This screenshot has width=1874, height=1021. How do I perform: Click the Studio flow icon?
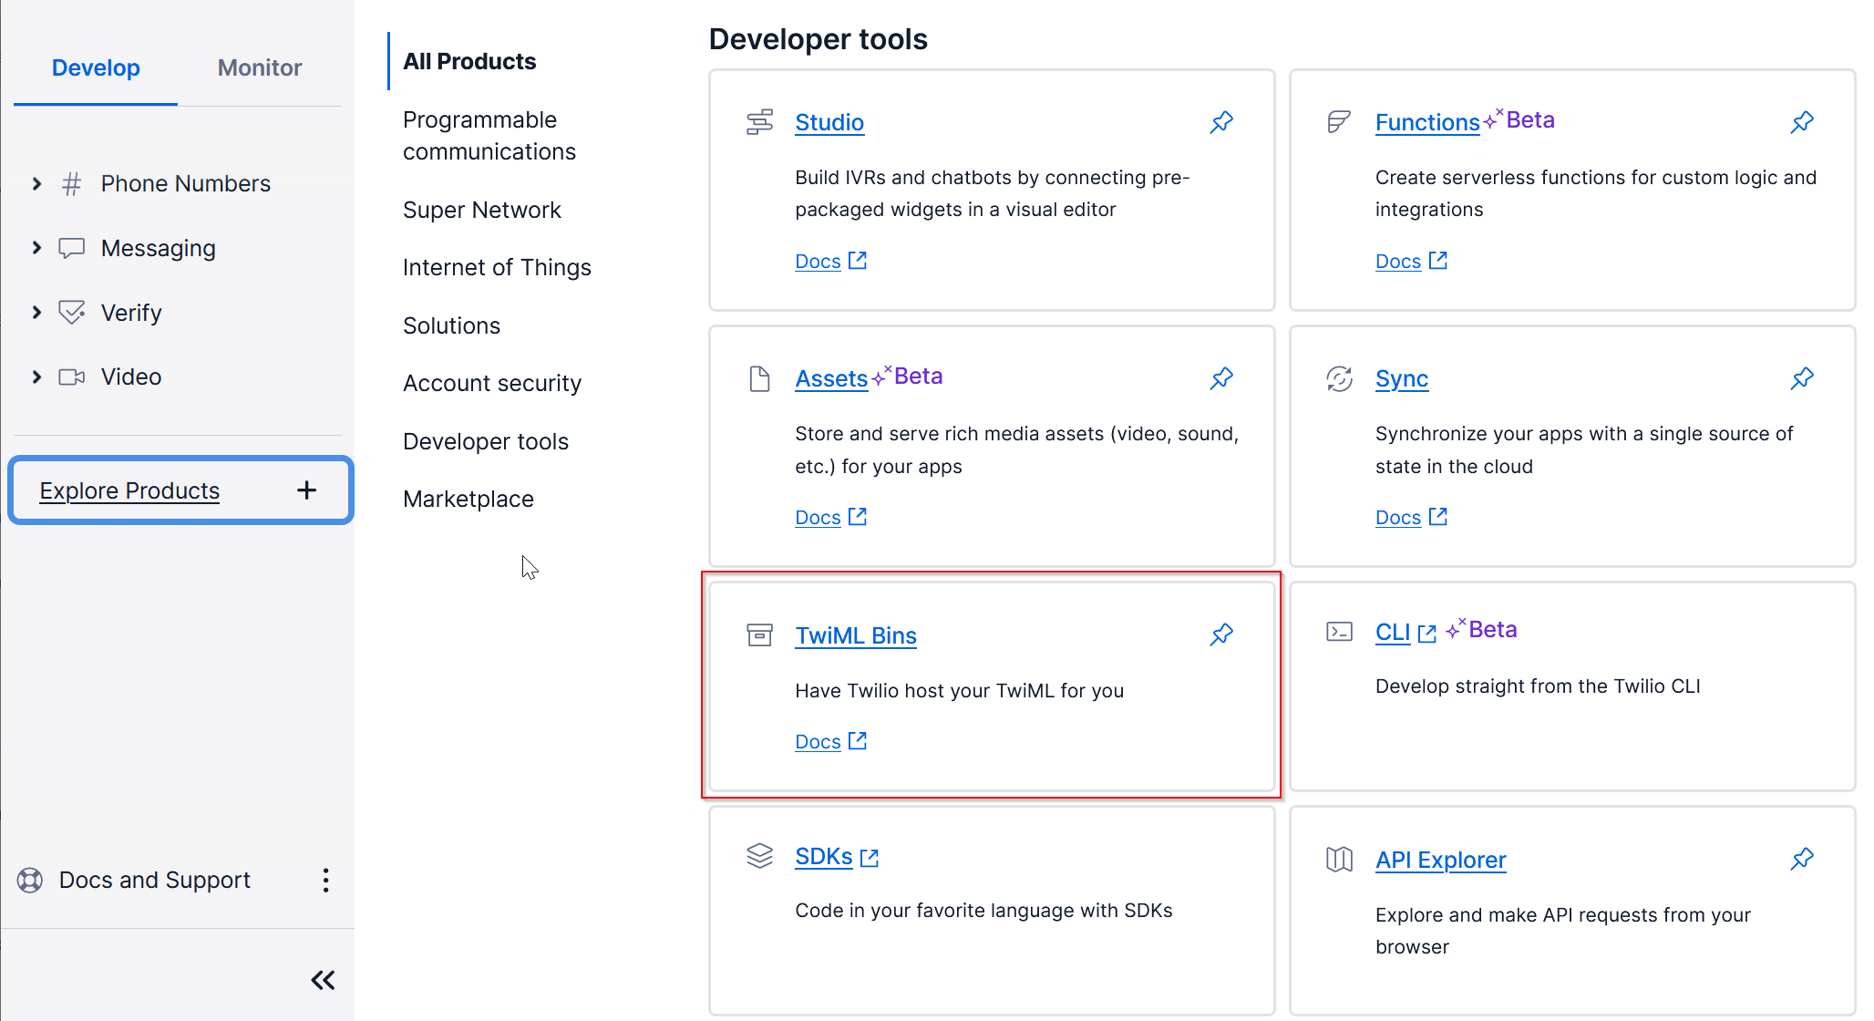click(759, 122)
